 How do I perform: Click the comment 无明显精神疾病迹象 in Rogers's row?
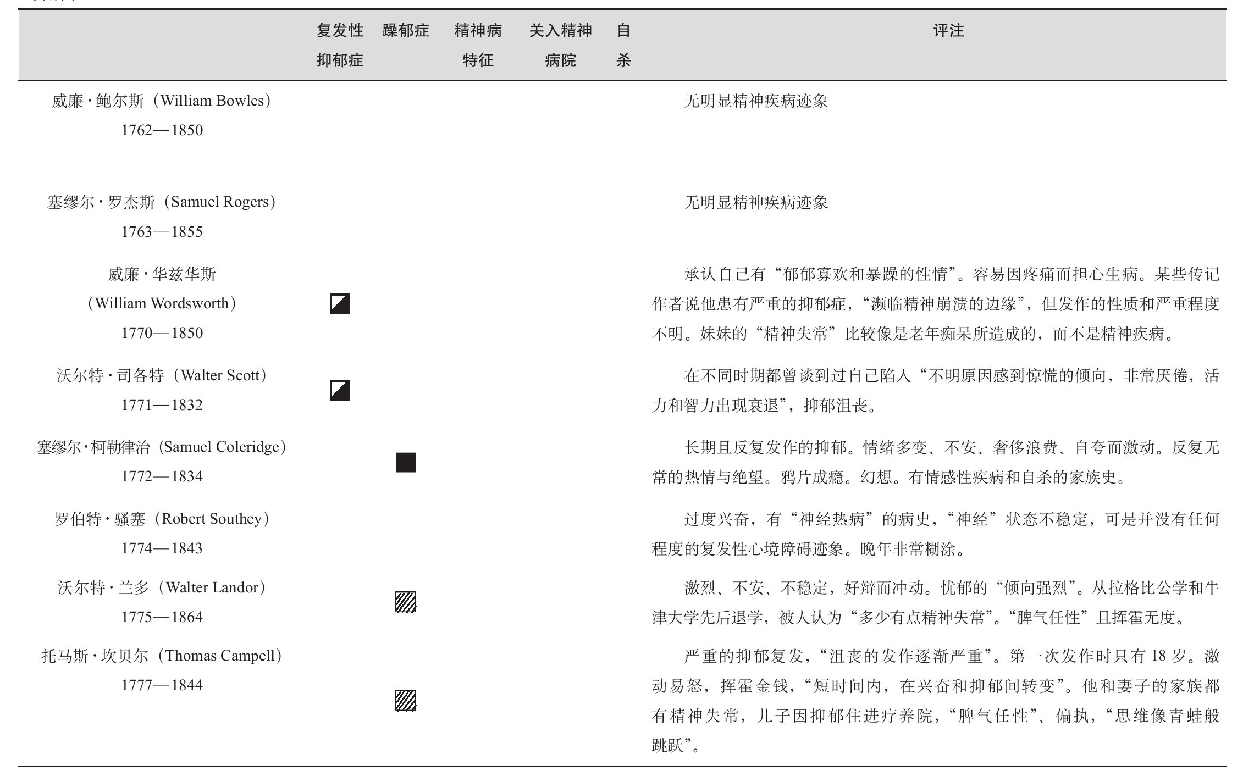(x=756, y=203)
